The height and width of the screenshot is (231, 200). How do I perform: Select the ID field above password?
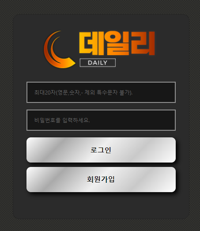(x=101, y=92)
